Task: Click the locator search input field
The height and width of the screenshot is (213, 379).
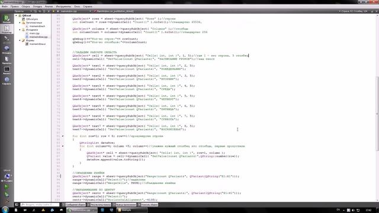Action: 40,205
